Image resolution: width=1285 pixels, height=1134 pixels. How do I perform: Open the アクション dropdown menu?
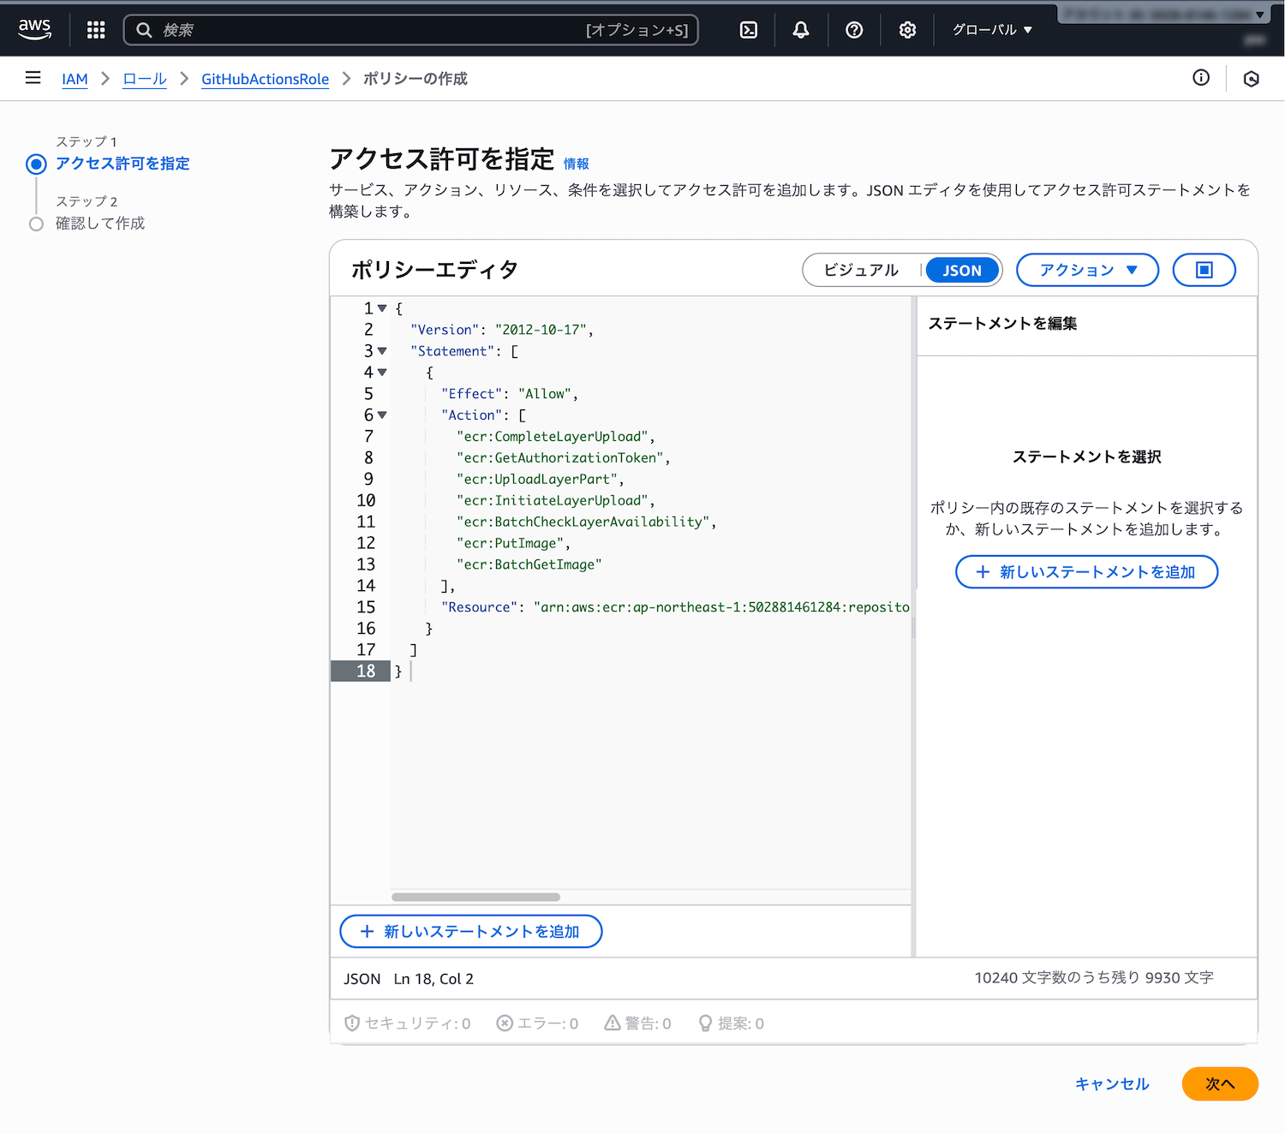coord(1087,270)
